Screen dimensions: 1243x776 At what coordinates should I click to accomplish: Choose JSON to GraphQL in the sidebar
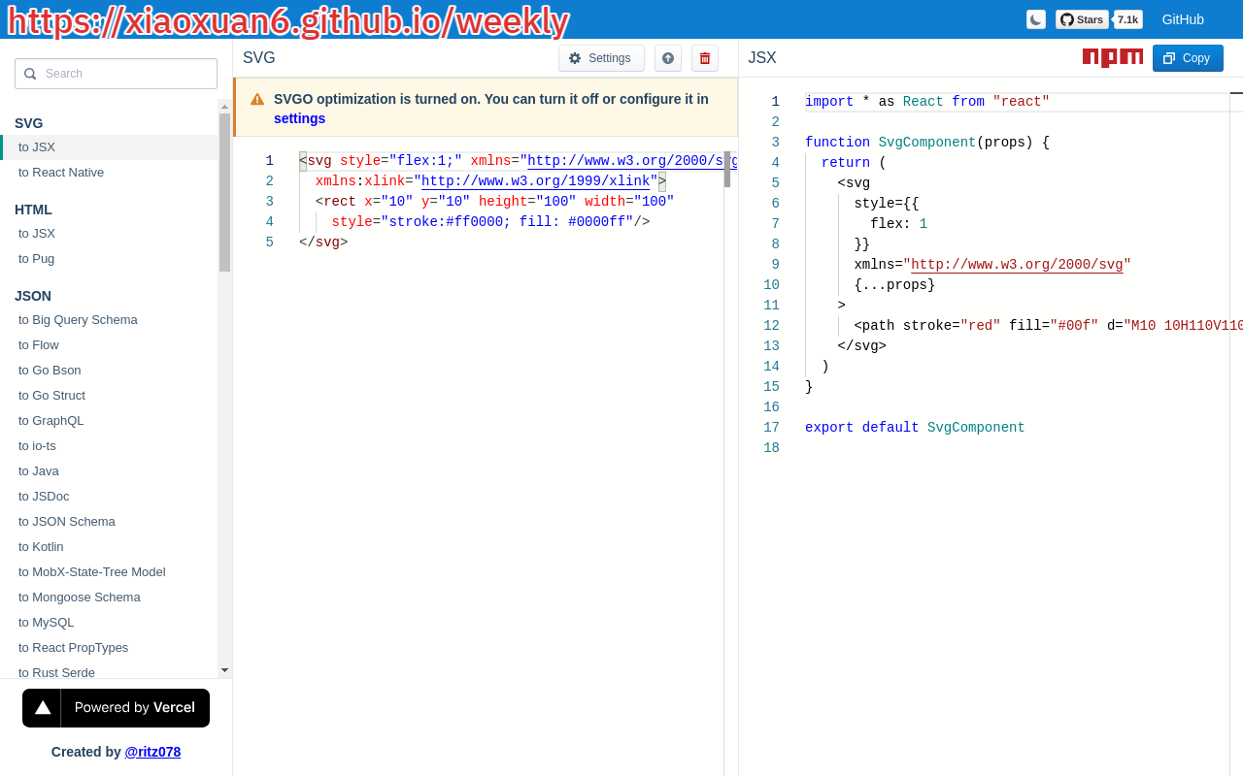(51, 421)
